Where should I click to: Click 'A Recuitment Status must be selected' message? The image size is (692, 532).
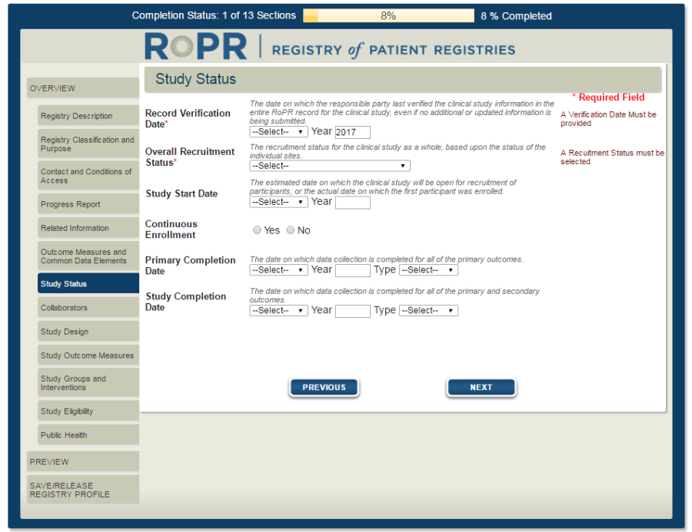pos(612,157)
